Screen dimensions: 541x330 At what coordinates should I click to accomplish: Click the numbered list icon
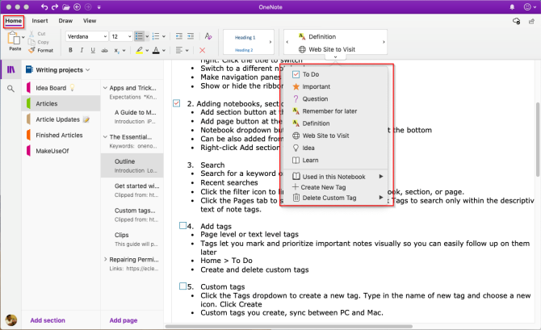tap(156, 36)
